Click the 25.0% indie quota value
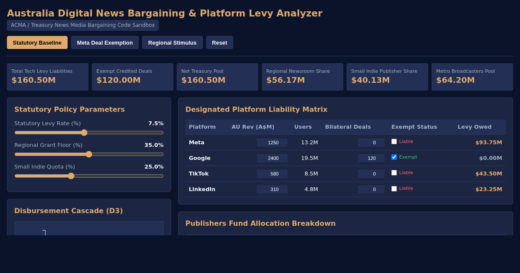The height and width of the screenshot is (273, 520). click(x=154, y=167)
